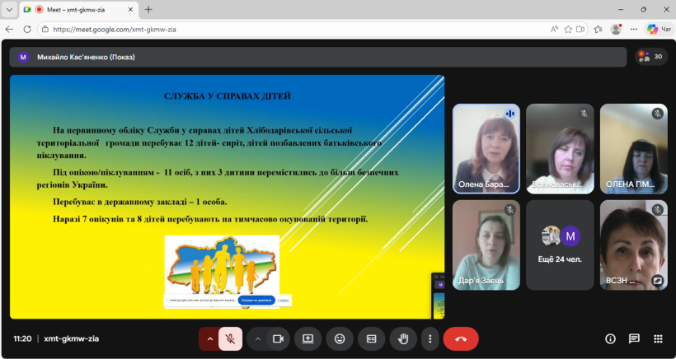Open the activities grid icon
Image resolution: width=676 pixels, height=359 pixels.
pos(658,338)
